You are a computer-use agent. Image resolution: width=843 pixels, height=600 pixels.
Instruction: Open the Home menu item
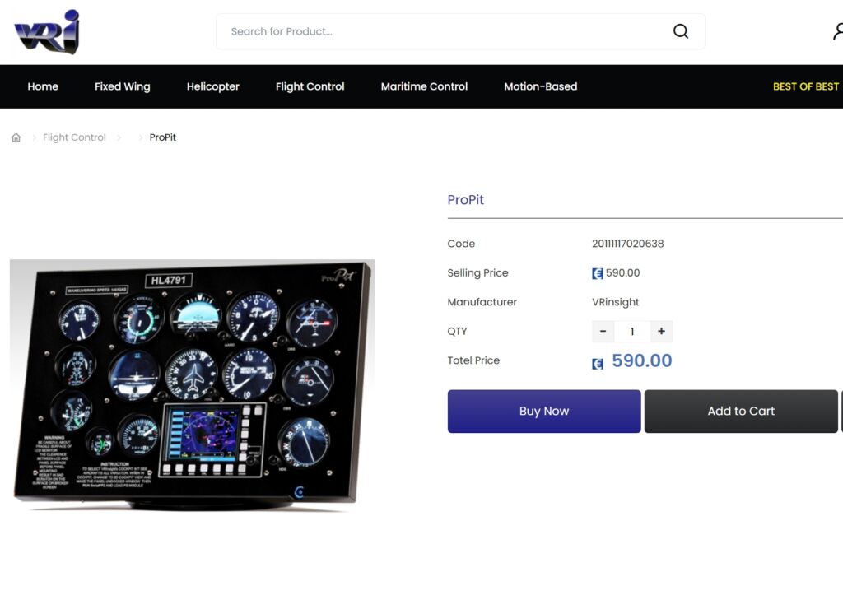coord(43,86)
